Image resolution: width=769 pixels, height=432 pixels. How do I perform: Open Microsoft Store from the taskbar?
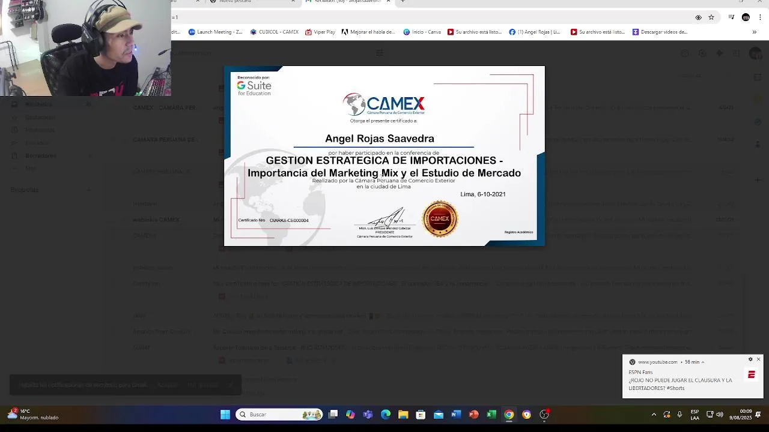click(x=421, y=414)
